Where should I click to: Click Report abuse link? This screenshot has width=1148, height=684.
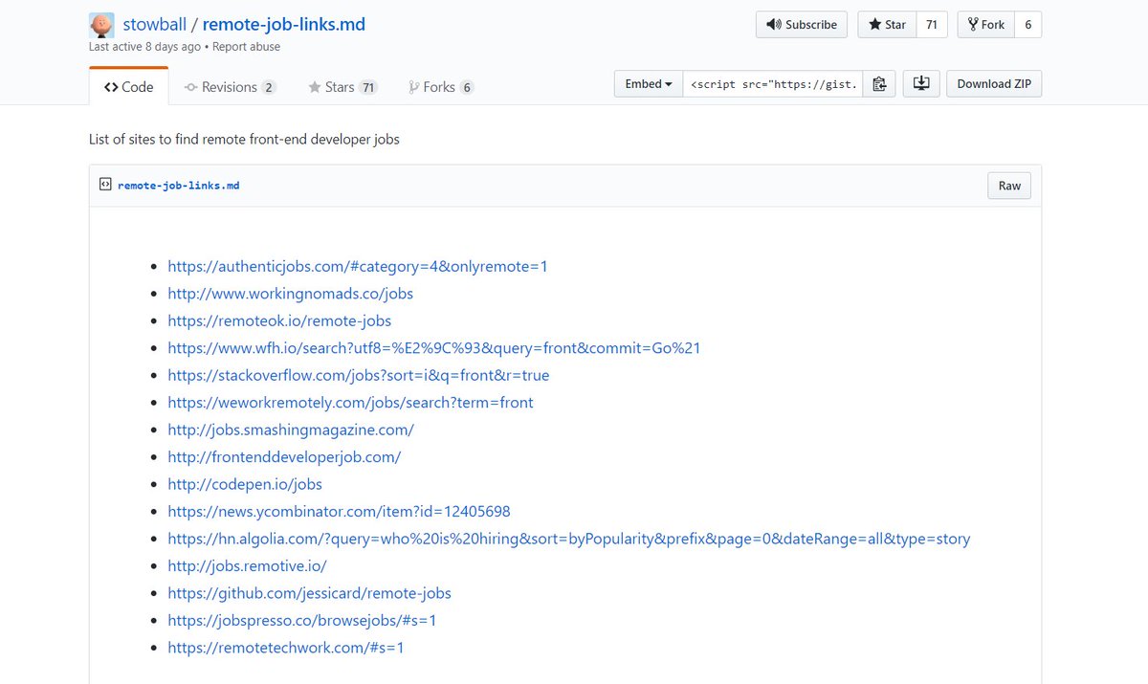pos(247,46)
